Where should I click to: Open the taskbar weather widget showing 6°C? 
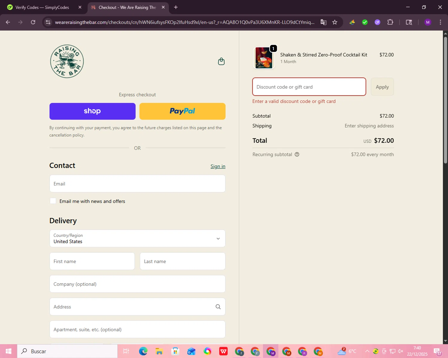click(x=347, y=351)
